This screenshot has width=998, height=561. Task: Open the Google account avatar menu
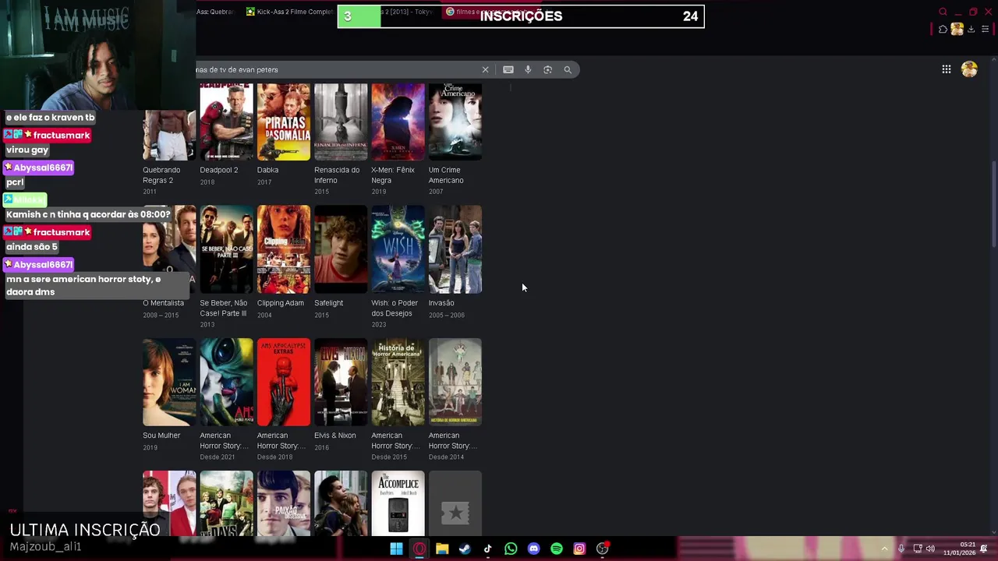pyautogui.click(x=969, y=69)
